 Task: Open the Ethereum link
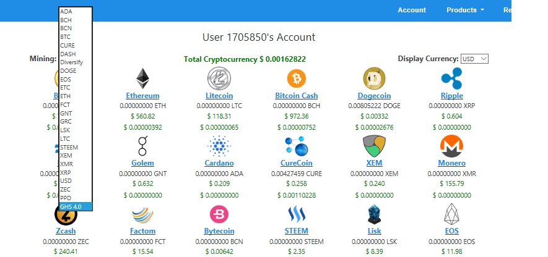[142, 96]
